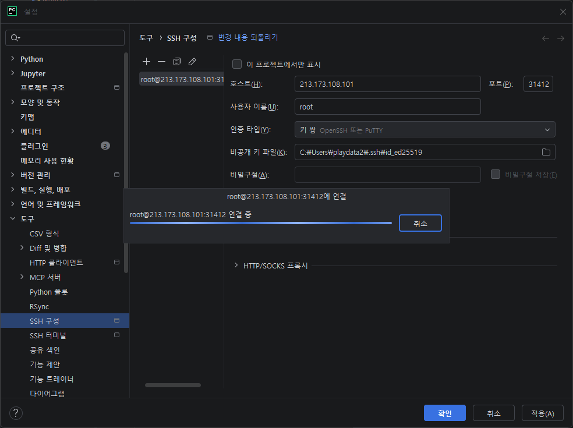Screen dimensions: 573x428
Task: Click the PyCharm logo icon
Action: pos(12,11)
